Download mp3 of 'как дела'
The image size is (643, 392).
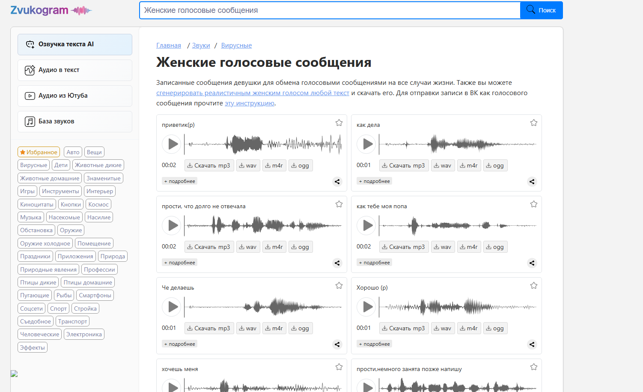point(404,165)
